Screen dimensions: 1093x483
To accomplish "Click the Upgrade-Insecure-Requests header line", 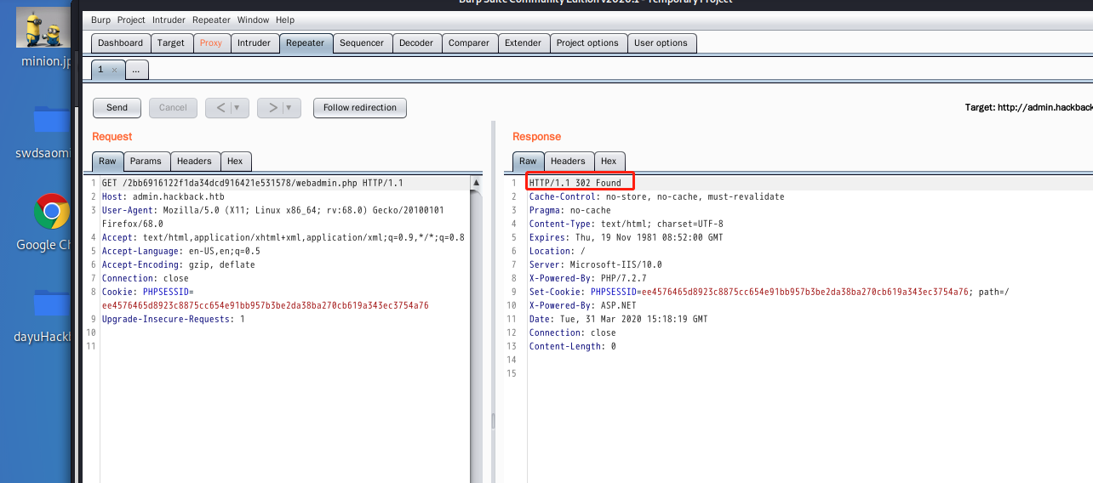I will 174,319.
